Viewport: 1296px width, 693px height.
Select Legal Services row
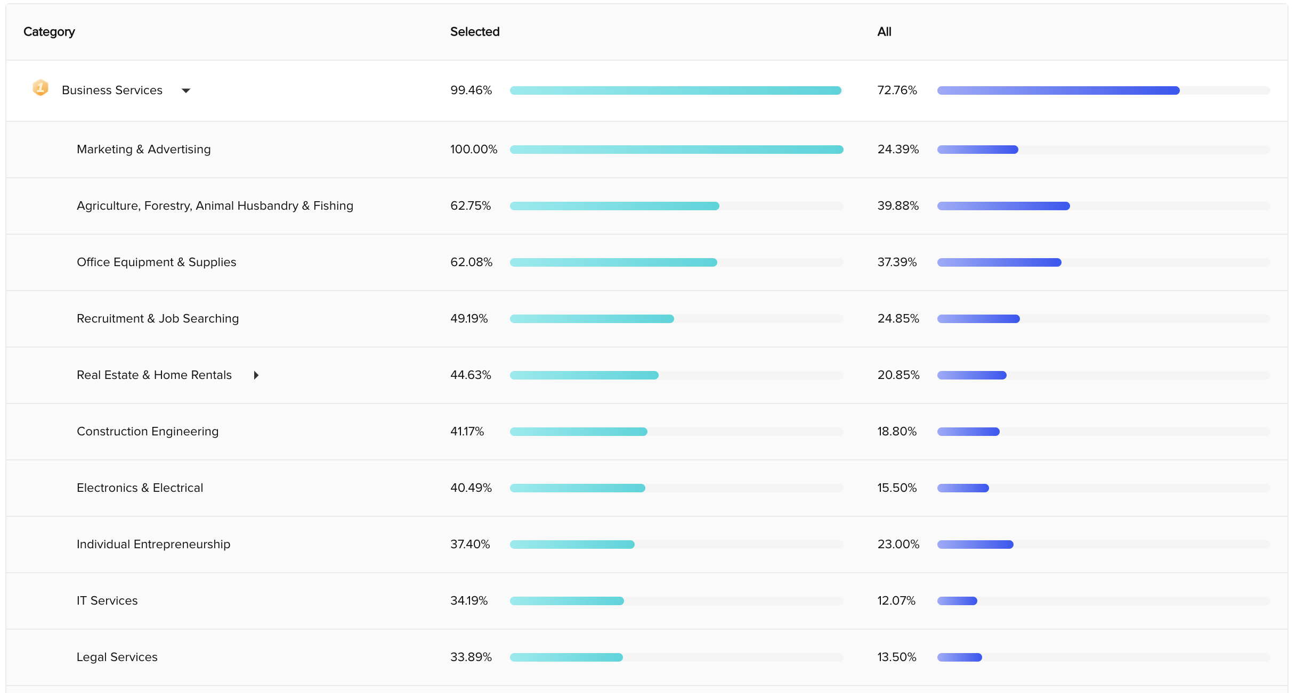[x=647, y=657]
